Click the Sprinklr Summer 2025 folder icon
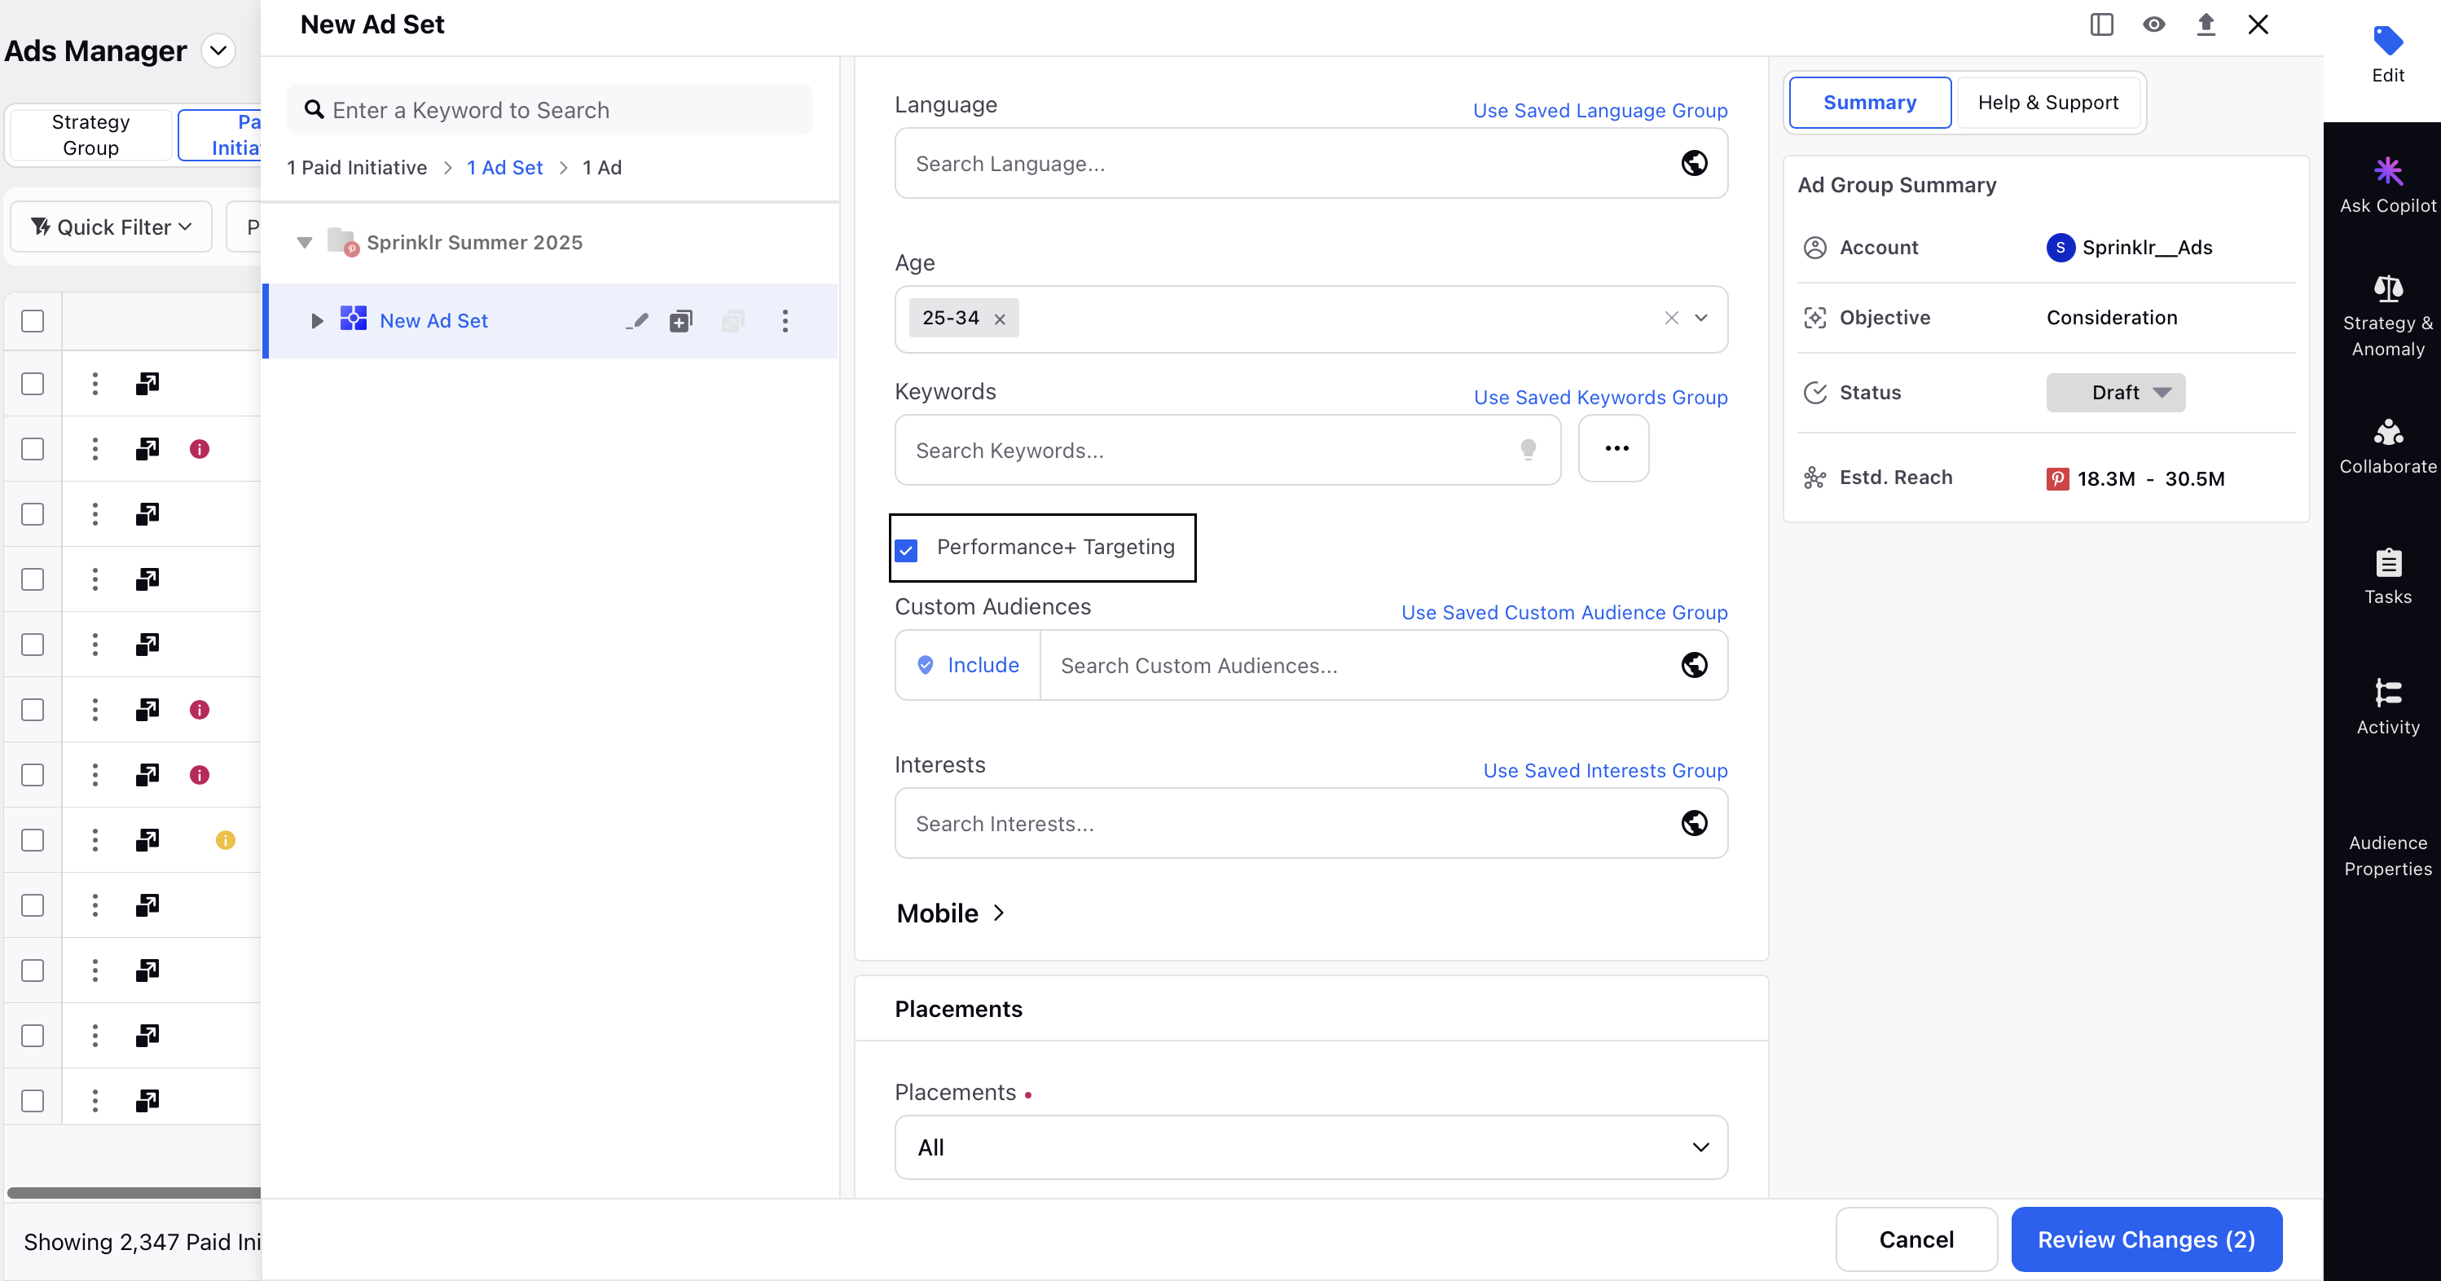Screen dimensions: 2441x1281 [341, 241]
